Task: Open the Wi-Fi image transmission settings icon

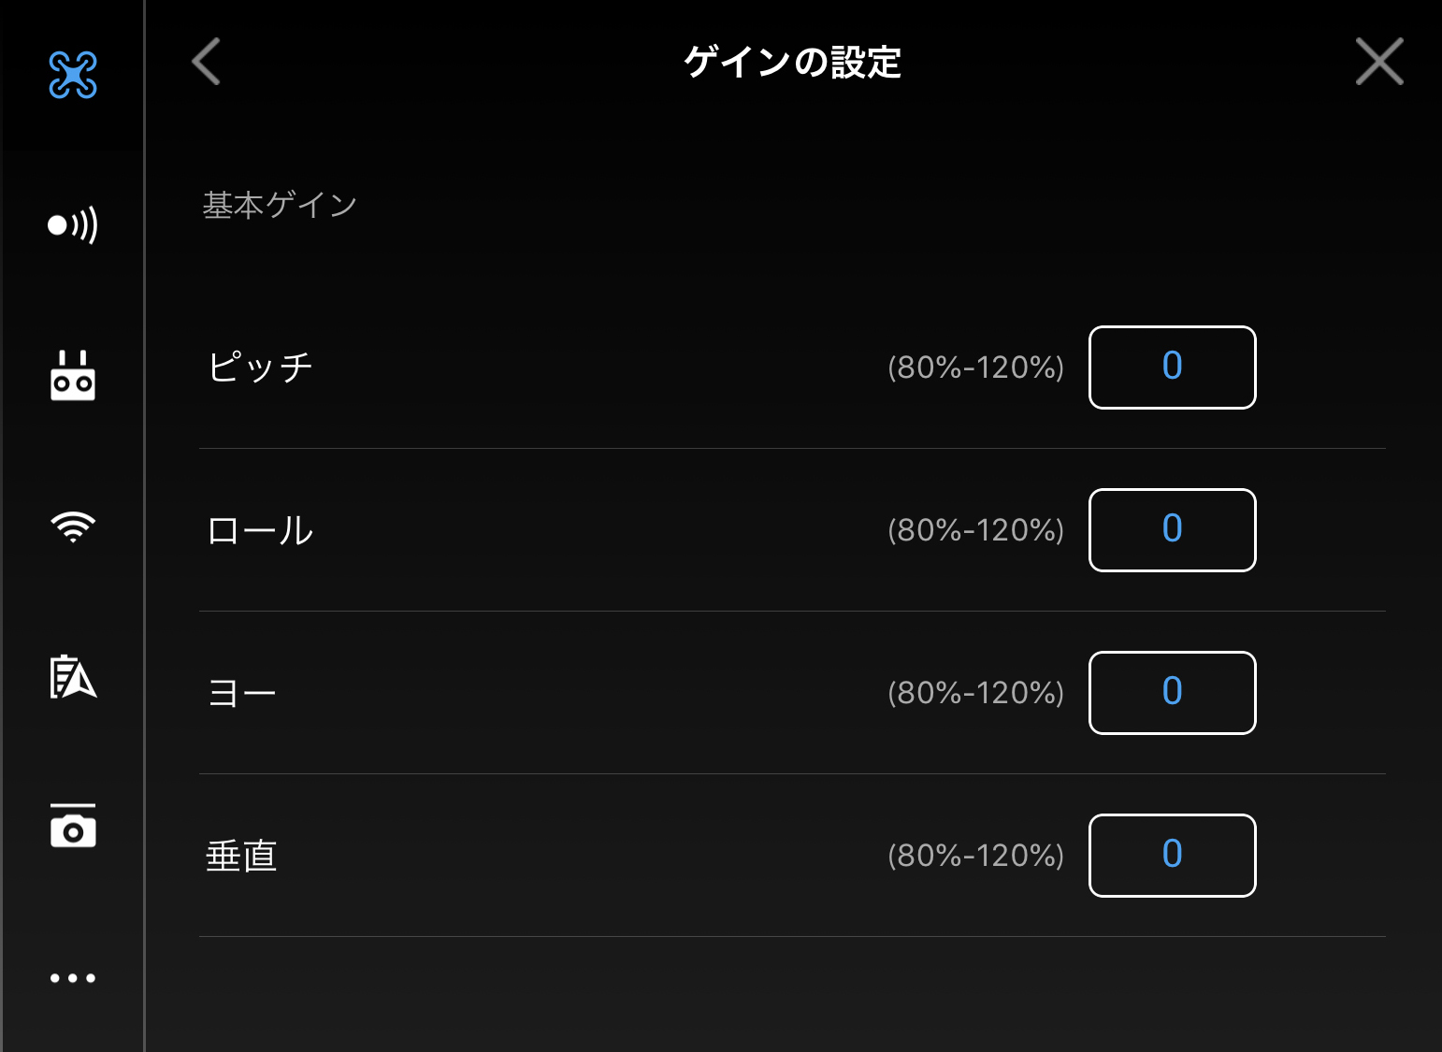Action: [73, 526]
